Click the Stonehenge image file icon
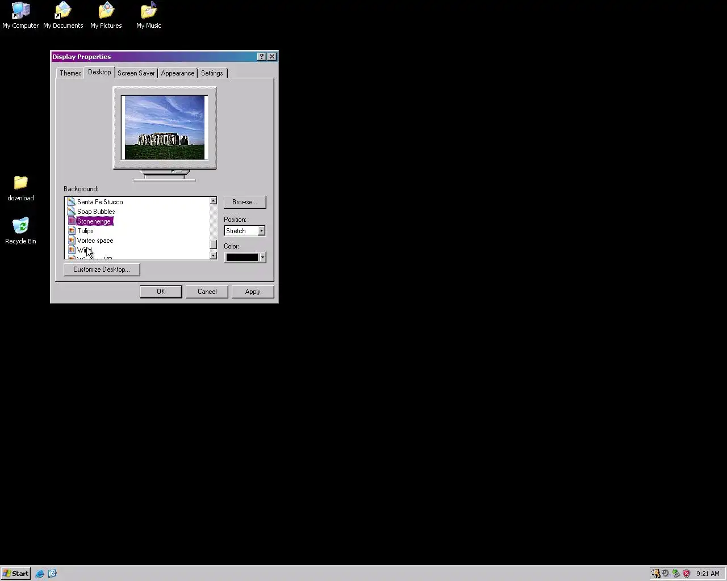Viewport: 727px width, 581px height. [72, 221]
